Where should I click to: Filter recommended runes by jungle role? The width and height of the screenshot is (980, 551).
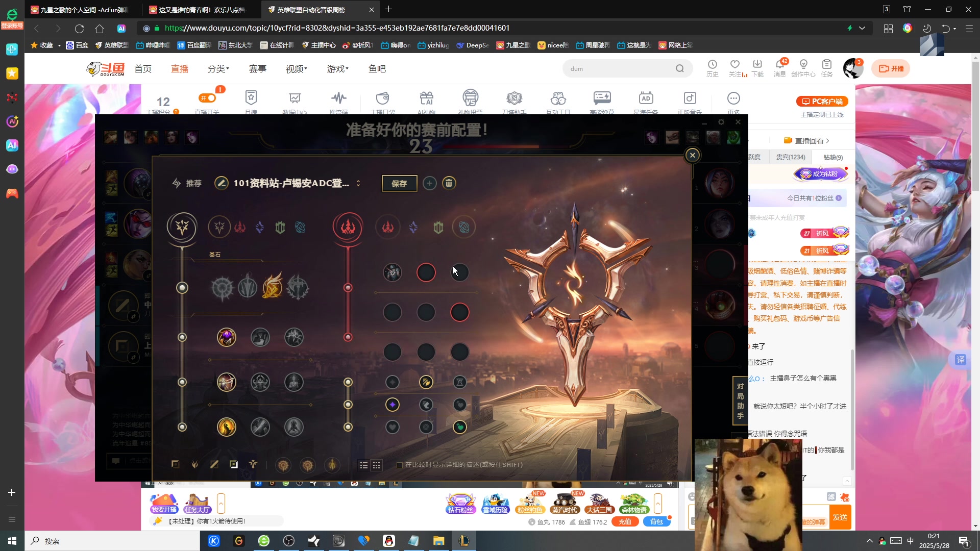pyautogui.click(x=195, y=465)
